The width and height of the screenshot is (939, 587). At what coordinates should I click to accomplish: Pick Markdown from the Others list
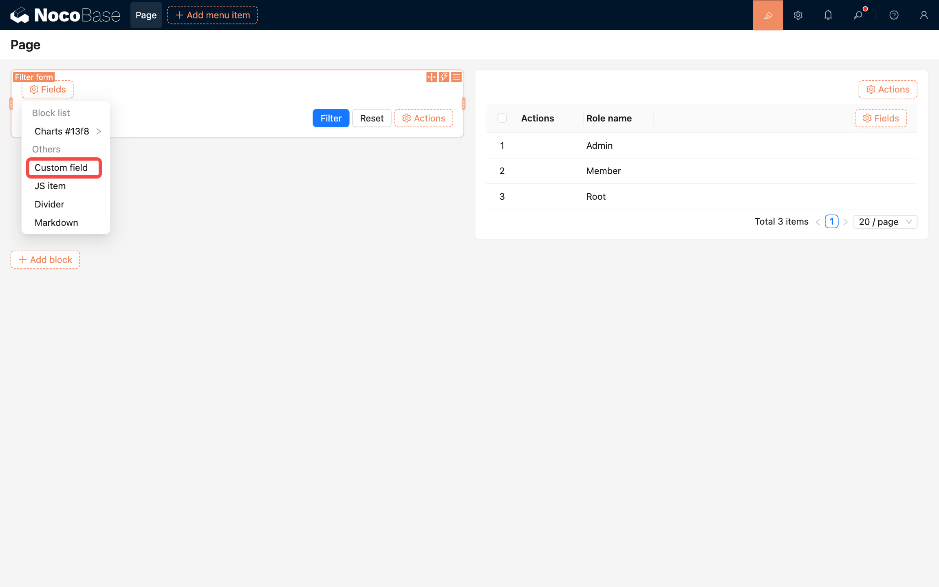click(x=56, y=223)
